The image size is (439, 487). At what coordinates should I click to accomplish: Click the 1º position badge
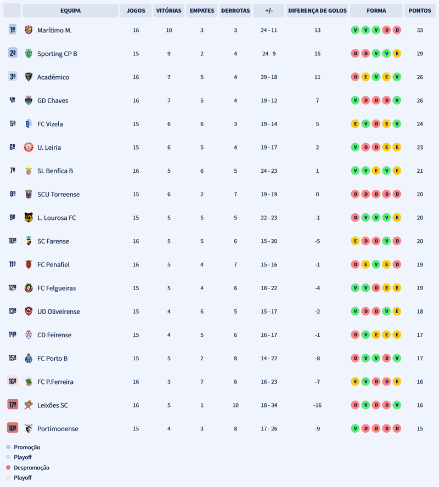click(13, 30)
